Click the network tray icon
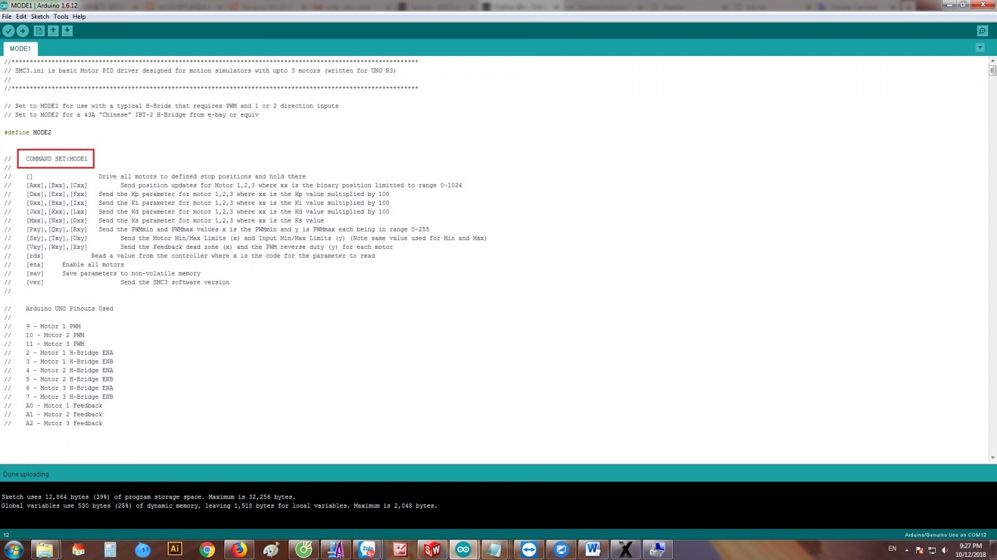Image resolution: width=997 pixels, height=560 pixels. 932,550
